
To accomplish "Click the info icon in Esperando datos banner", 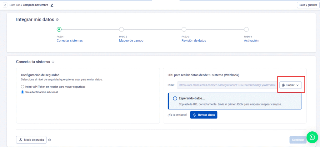I will click(x=175, y=99).
